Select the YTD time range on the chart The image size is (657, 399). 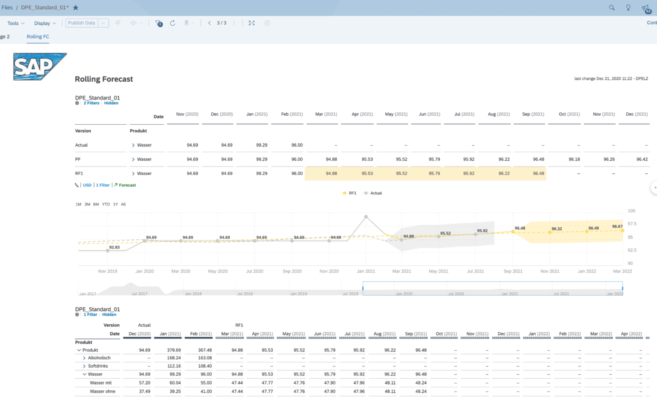(x=106, y=204)
